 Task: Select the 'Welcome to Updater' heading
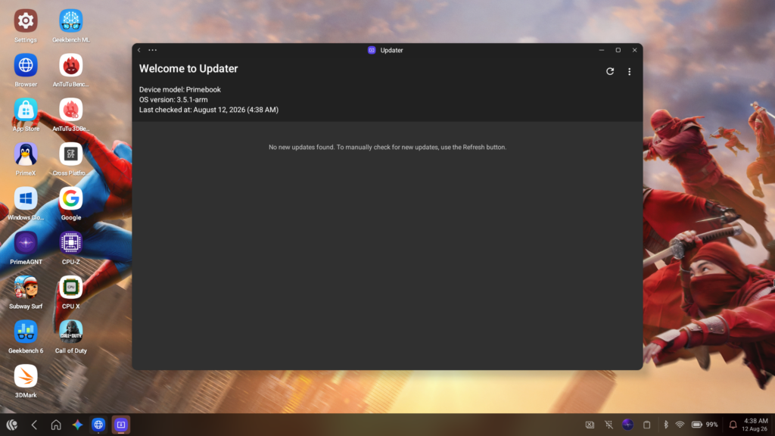188,69
